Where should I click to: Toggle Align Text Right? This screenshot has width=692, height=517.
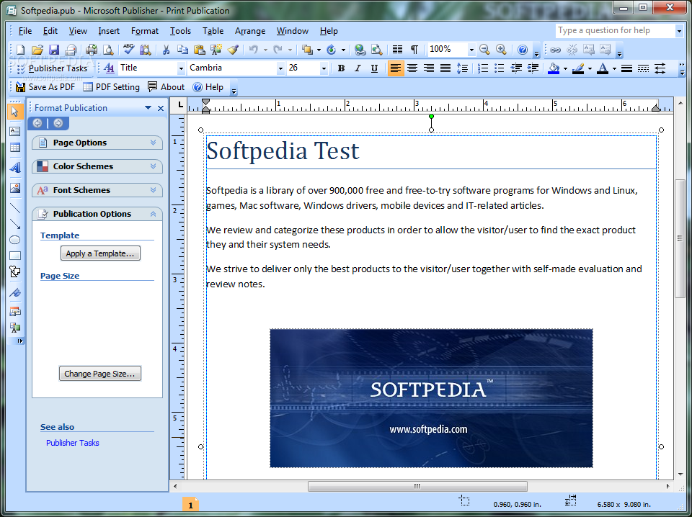(x=428, y=68)
